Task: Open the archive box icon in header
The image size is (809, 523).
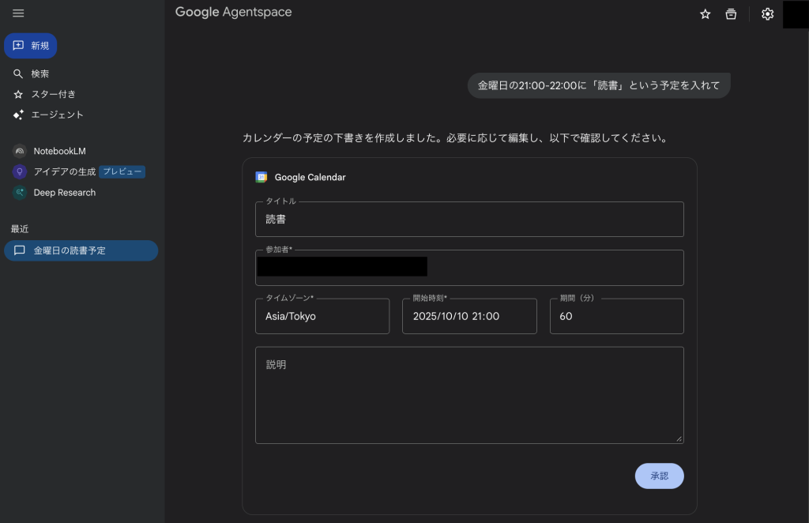Action: [x=731, y=14]
